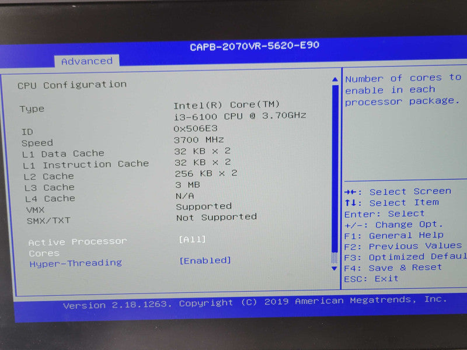Click the ID value 0x506E3

(x=196, y=128)
